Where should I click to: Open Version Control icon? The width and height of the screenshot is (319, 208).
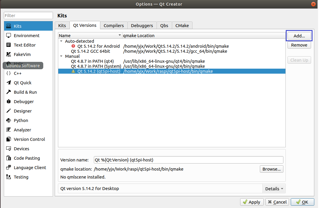[9, 139]
